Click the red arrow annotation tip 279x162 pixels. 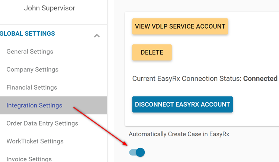127,145
